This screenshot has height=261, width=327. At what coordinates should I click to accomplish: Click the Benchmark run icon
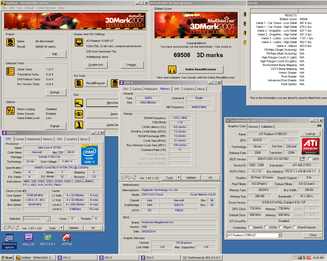(79, 103)
